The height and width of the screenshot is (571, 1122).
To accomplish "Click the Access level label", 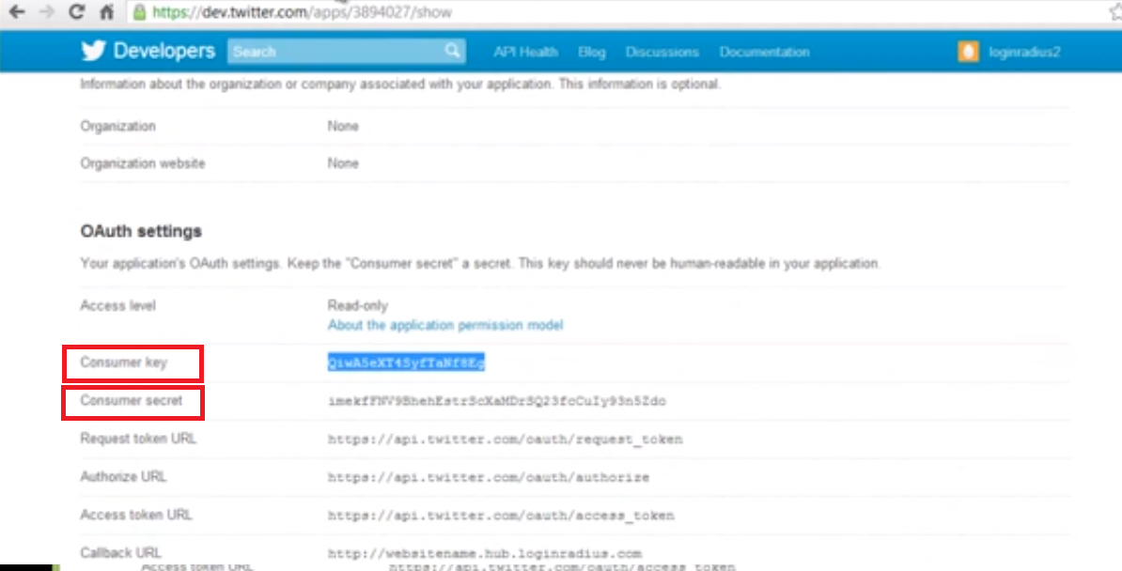I will click(x=118, y=305).
